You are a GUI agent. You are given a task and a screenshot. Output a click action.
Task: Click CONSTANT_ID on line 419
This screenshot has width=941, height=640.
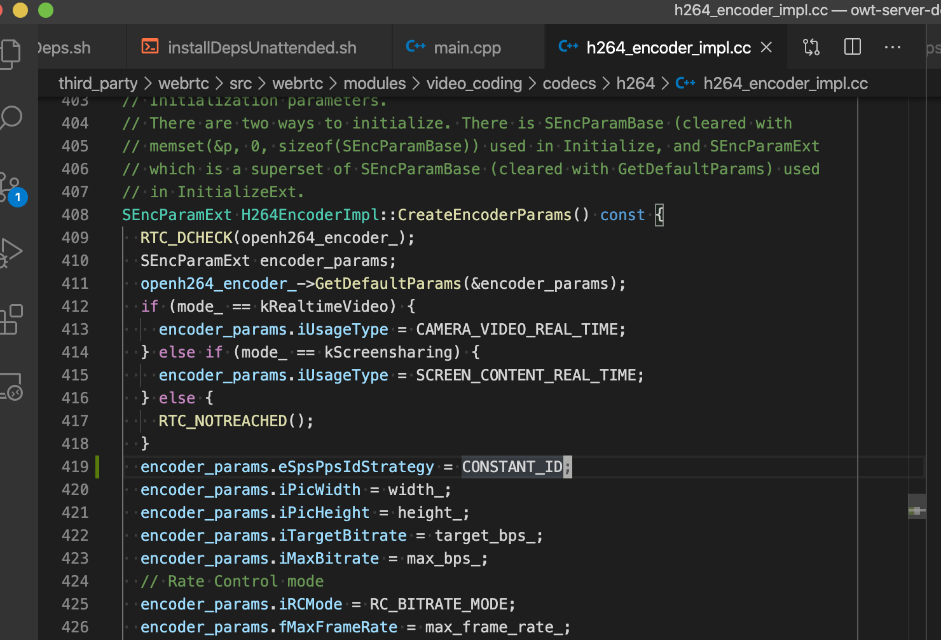tap(512, 467)
